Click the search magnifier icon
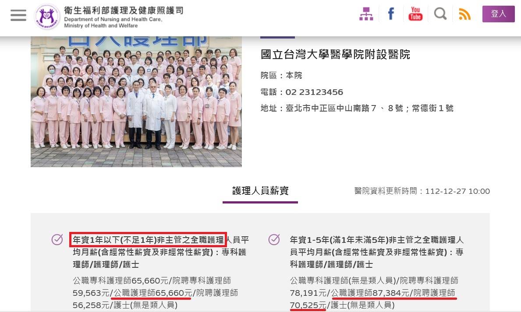Viewport: 521px width, 312px height. [440, 14]
